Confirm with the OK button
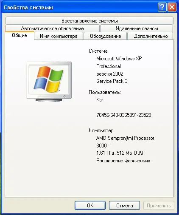 [x=90, y=205]
